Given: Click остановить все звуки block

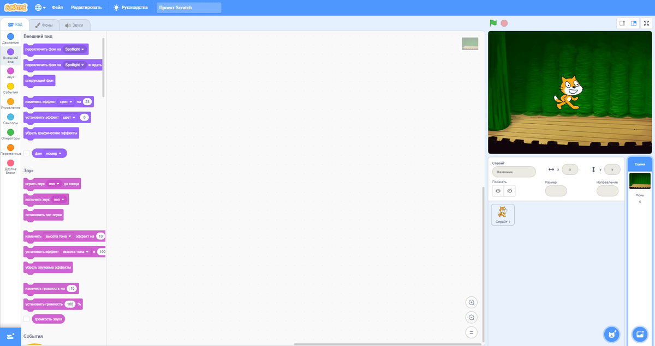Looking at the screenshot, I should click(x=43, y=215).
